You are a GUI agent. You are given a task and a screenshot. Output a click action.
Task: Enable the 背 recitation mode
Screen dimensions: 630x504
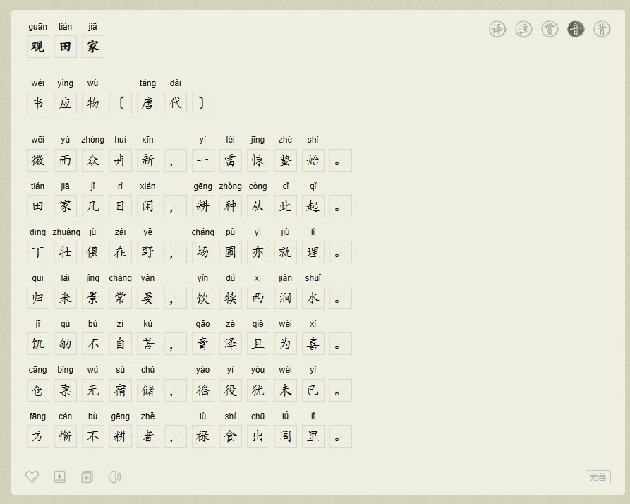pyautogui.click(x=602, y=29)
